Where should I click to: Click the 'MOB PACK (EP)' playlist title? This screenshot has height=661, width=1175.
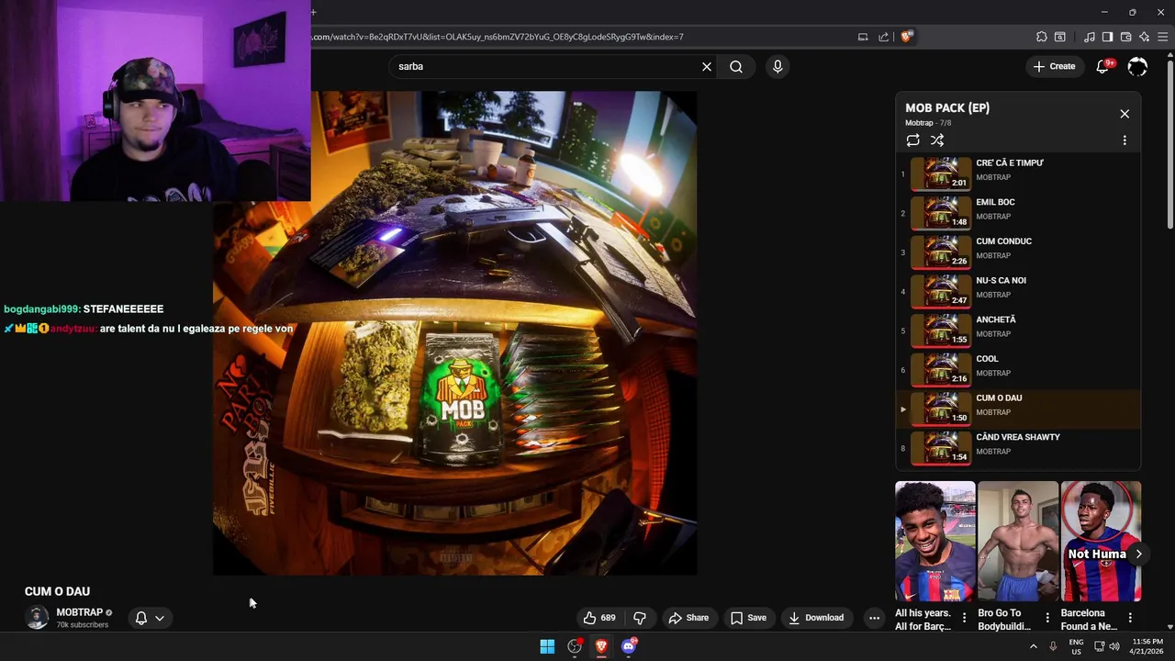947,107
